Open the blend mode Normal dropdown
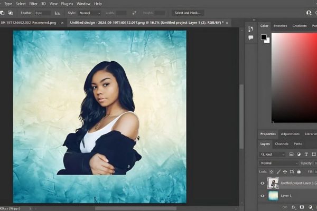This screenshot has width=317, height=211. [x=279, y=163]
